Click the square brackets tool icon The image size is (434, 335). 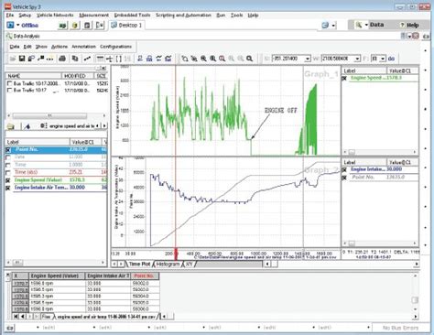click(x=119, y=59)
